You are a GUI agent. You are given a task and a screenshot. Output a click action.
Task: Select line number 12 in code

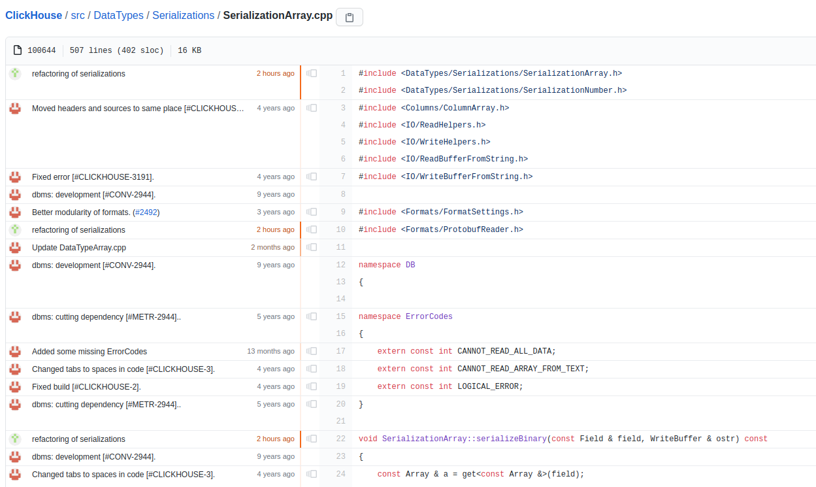tap(340, 265)
